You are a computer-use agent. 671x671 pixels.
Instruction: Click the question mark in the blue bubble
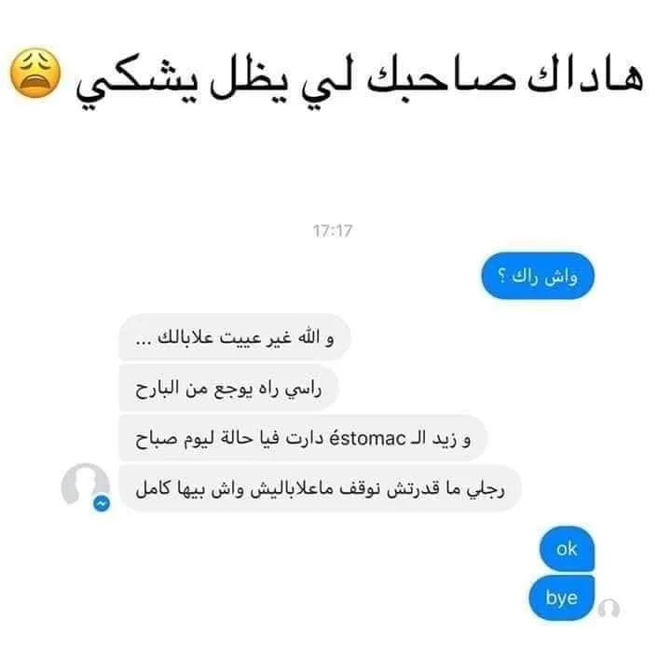(x=501, y=276)
